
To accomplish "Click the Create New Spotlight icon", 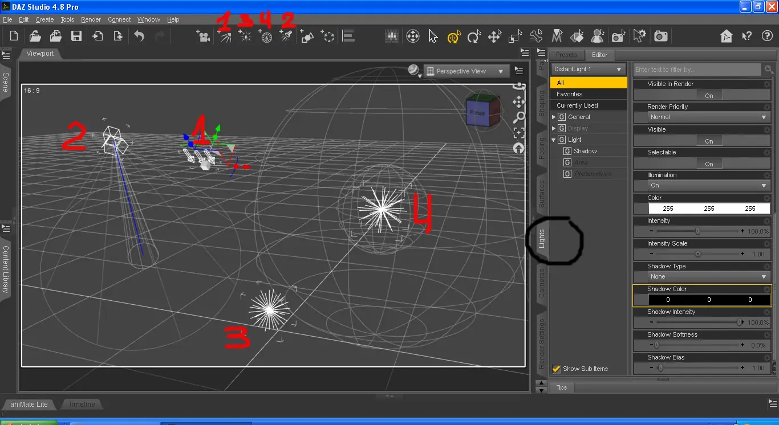I will point(286,36).
